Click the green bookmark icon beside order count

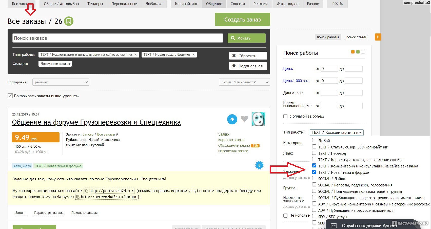[69, 21]
